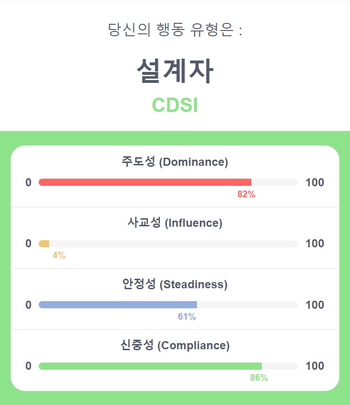Click the 0 label beside Compliance bar

point(29,366)
